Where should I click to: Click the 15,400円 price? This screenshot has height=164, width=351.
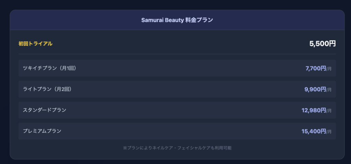click(x=314, y=131)
